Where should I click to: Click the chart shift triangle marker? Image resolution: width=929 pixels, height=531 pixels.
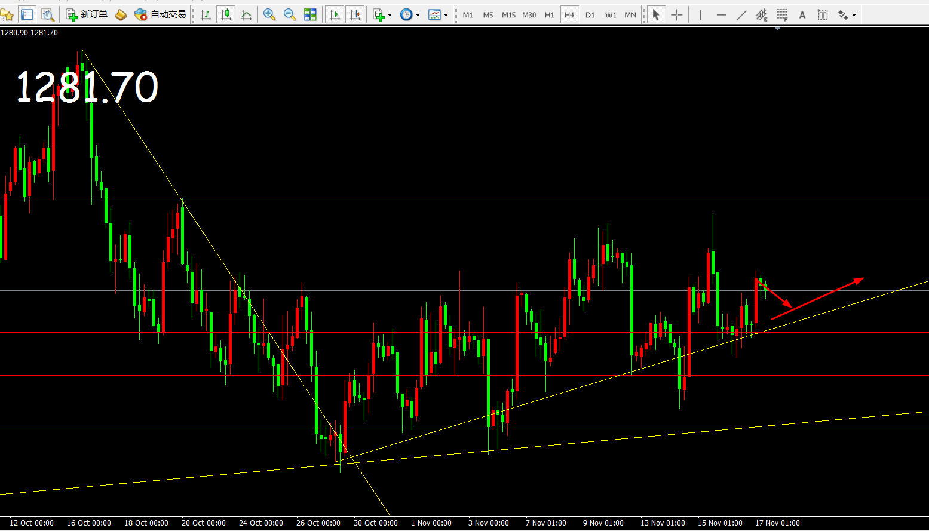point(777,29)
